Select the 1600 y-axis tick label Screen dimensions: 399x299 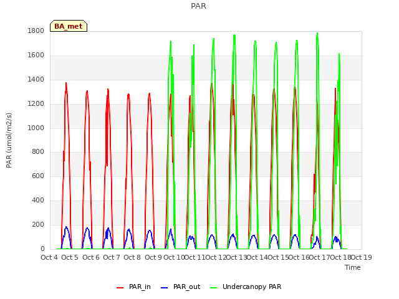pyautogui.click(x=36, y=55)
